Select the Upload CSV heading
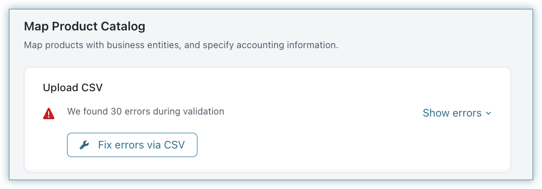 tap(73, 88)
